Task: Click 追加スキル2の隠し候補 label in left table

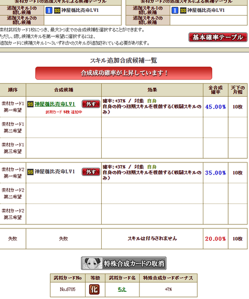Action: tap(22, 20)
